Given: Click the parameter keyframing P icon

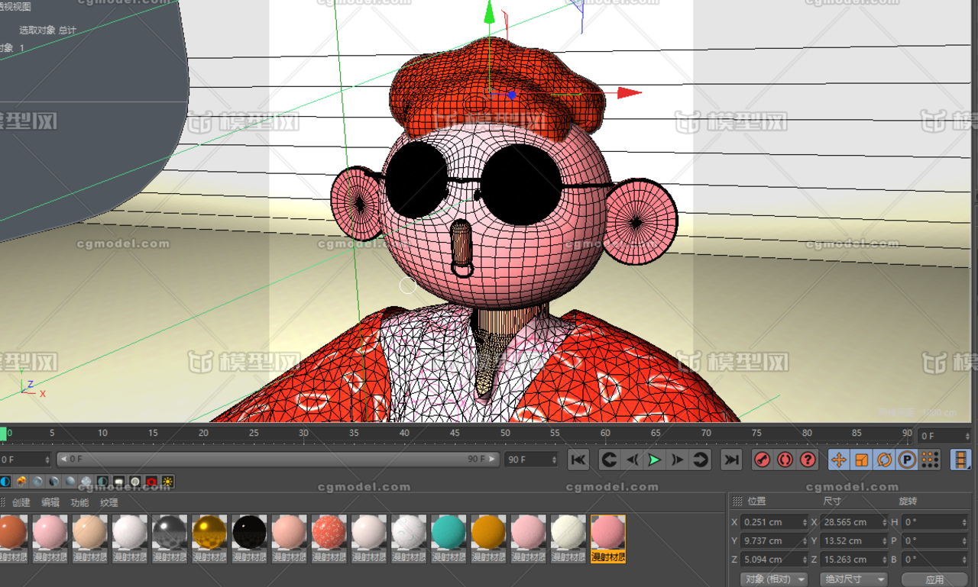Looking at the screenshot, I should [x=907, y=460].
